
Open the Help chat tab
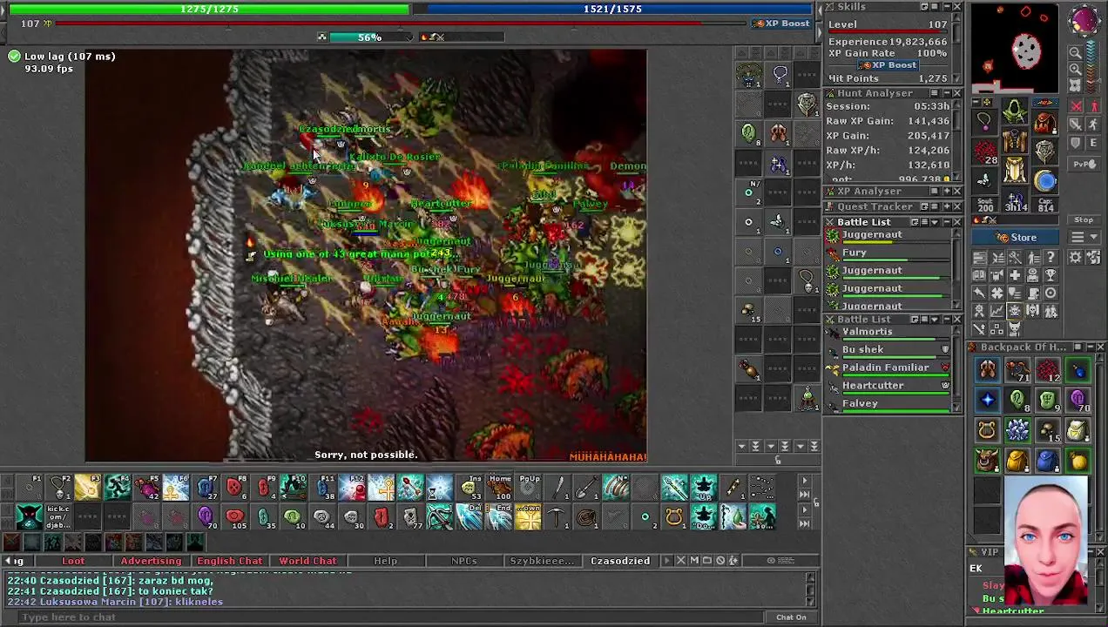(x=385, y=561)
